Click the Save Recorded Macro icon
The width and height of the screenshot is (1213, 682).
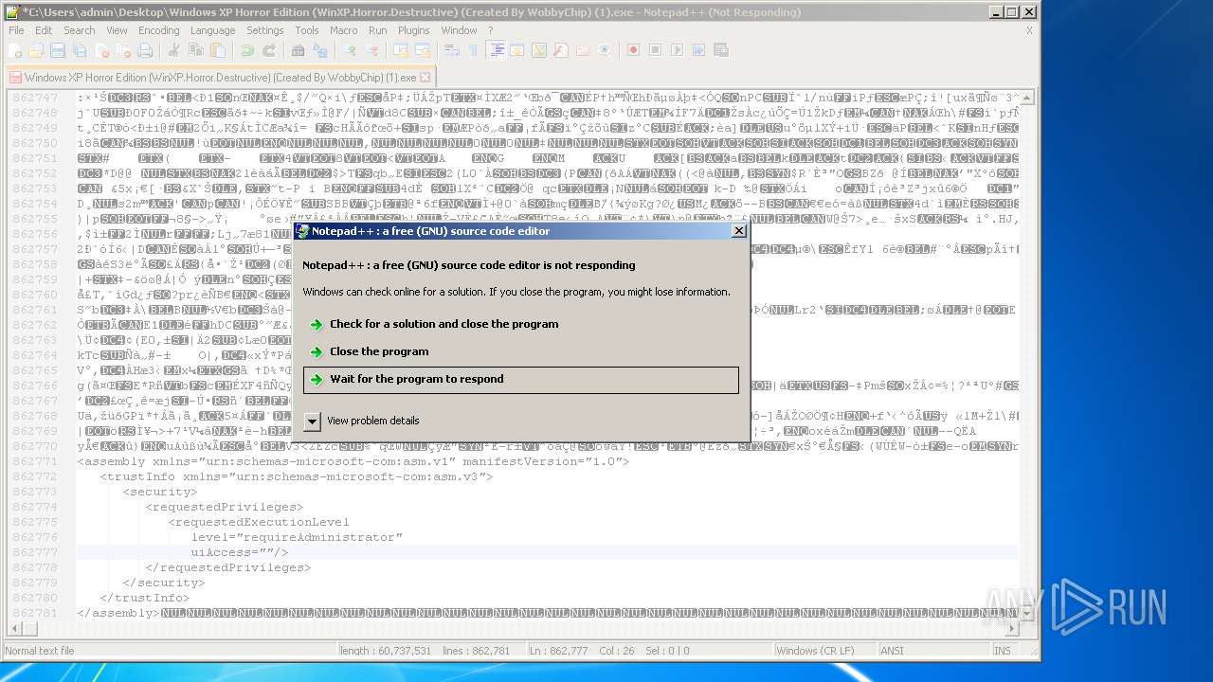(721, 50)
